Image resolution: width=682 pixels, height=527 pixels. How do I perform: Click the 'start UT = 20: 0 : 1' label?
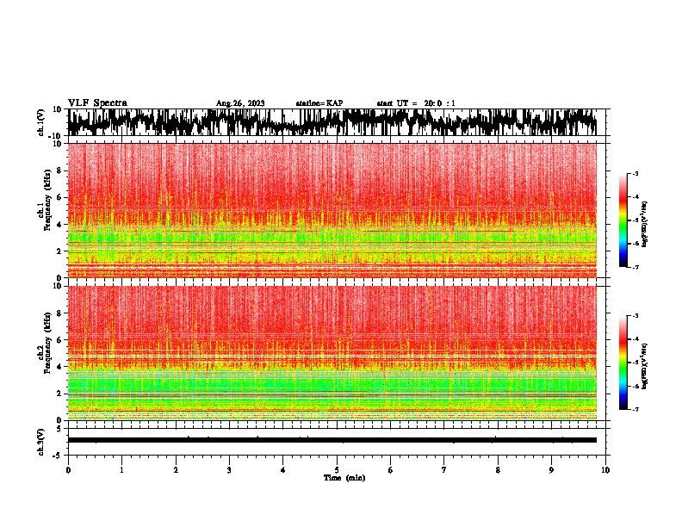tap(416, 103)
